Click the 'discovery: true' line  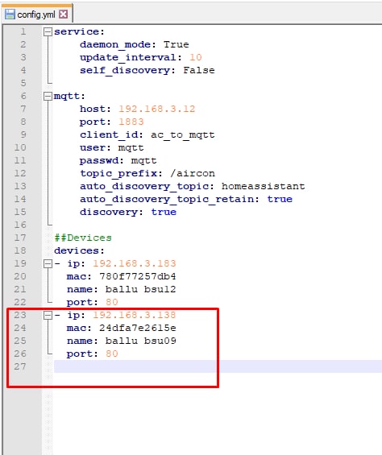tap(128, 212)
